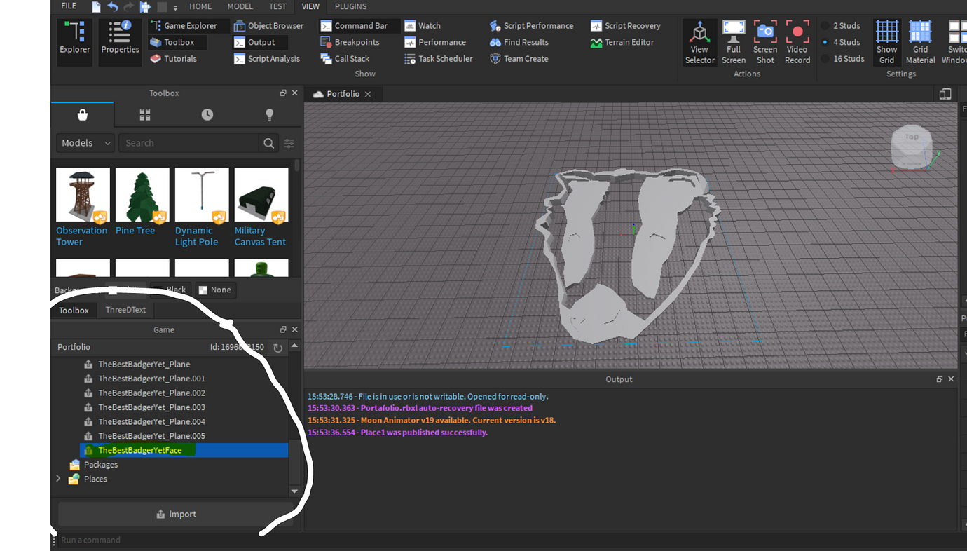Take a Screen Shot
Image resolution: width=967 pixels, height=551 pixels.
coord(765,41)
